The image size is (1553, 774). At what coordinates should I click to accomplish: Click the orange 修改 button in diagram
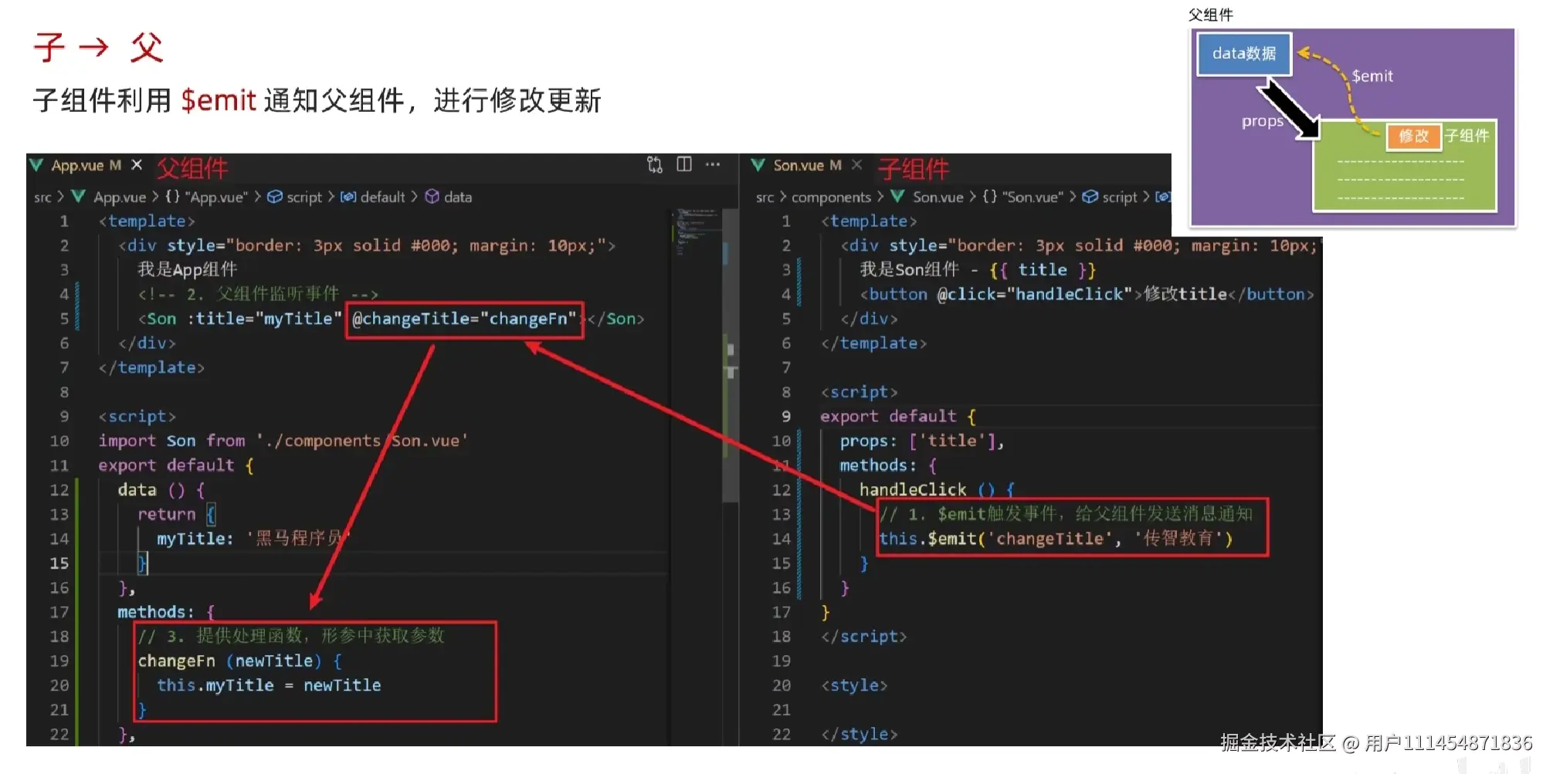point(1414,136)
